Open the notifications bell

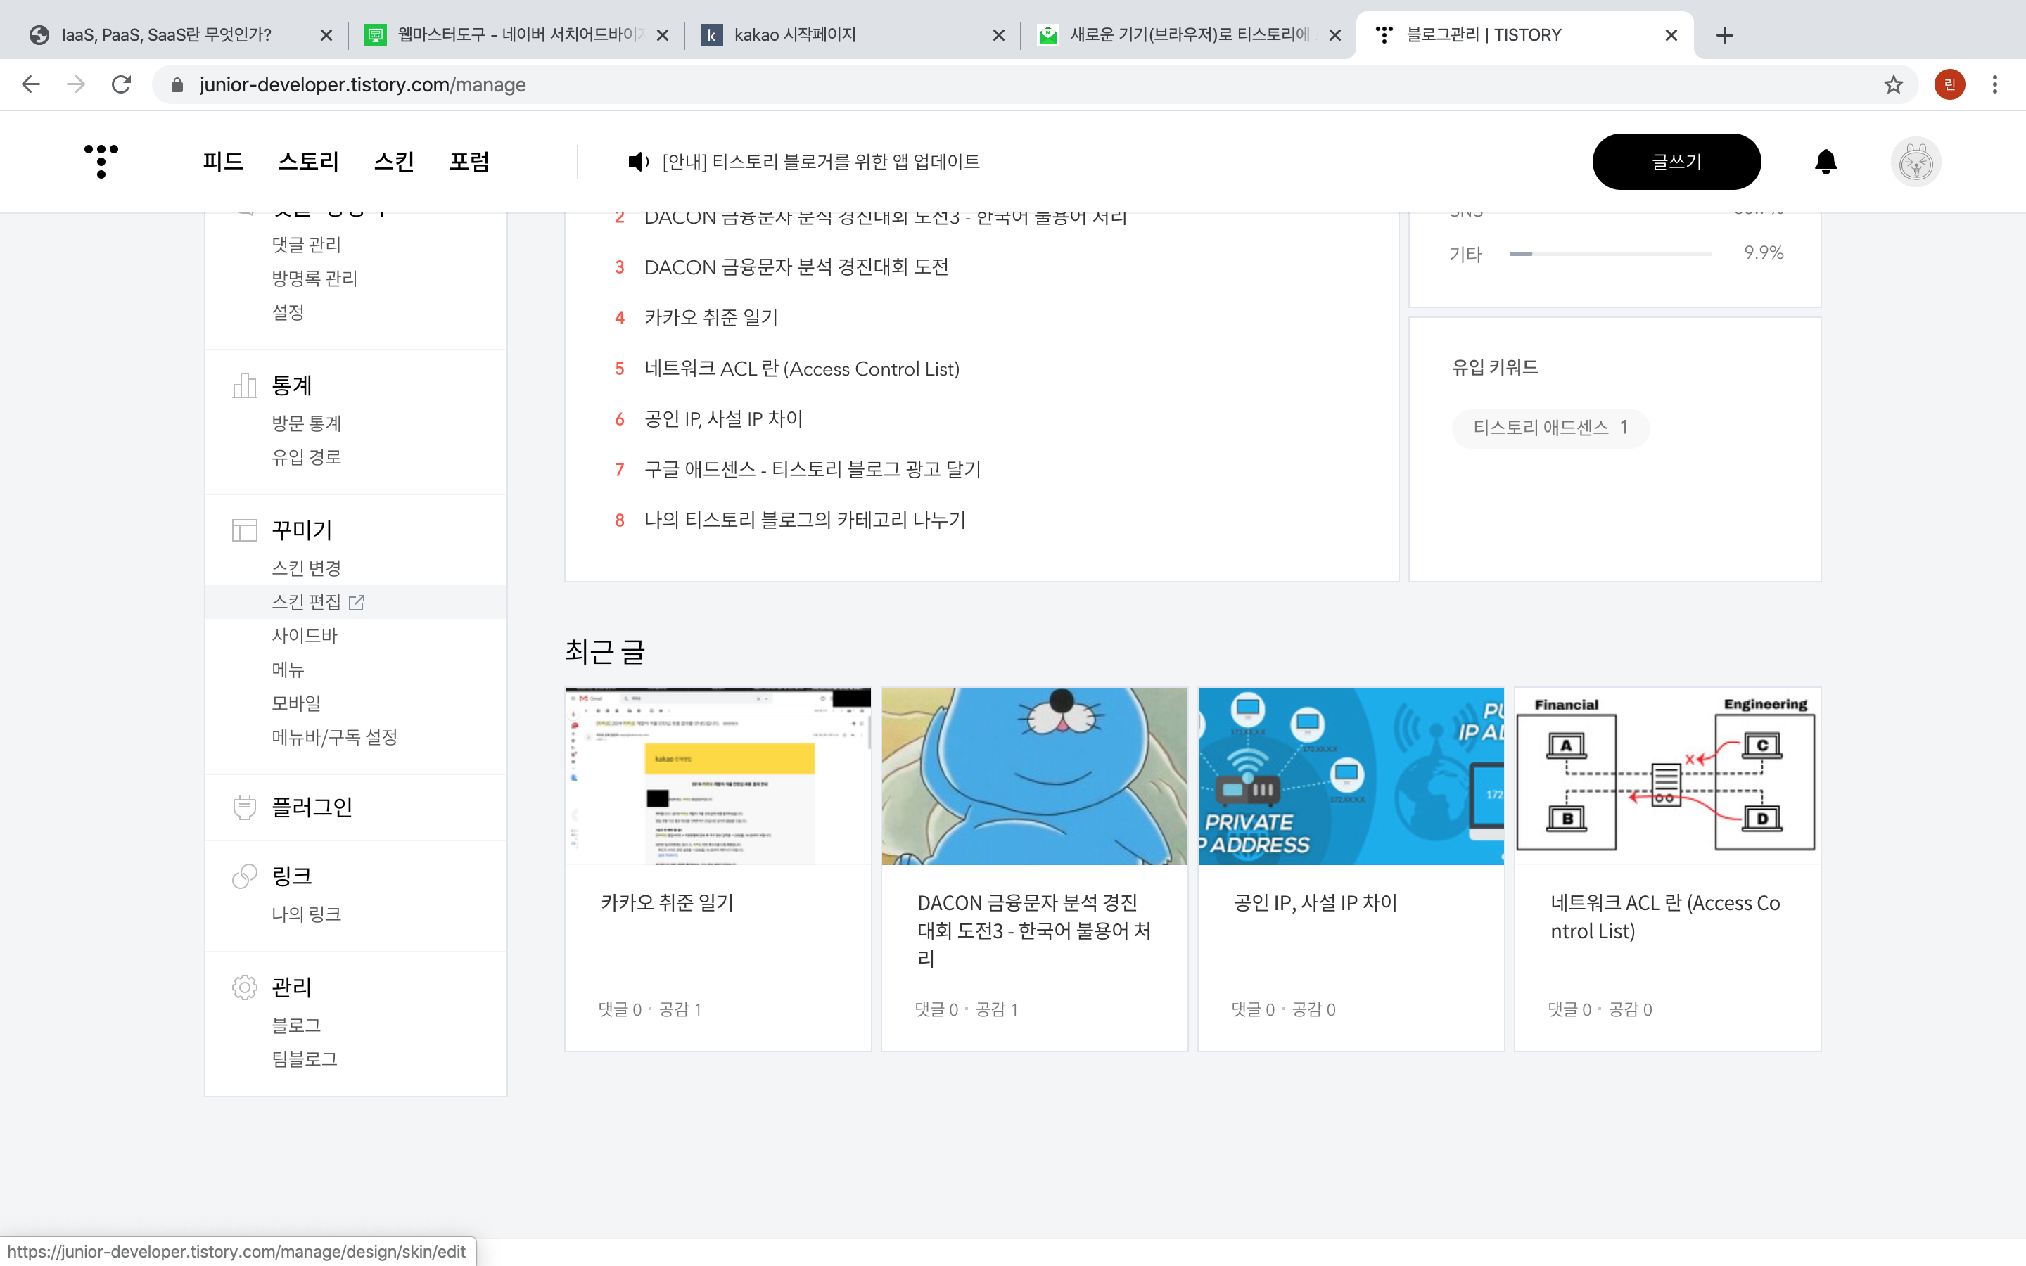(1826, 162)
